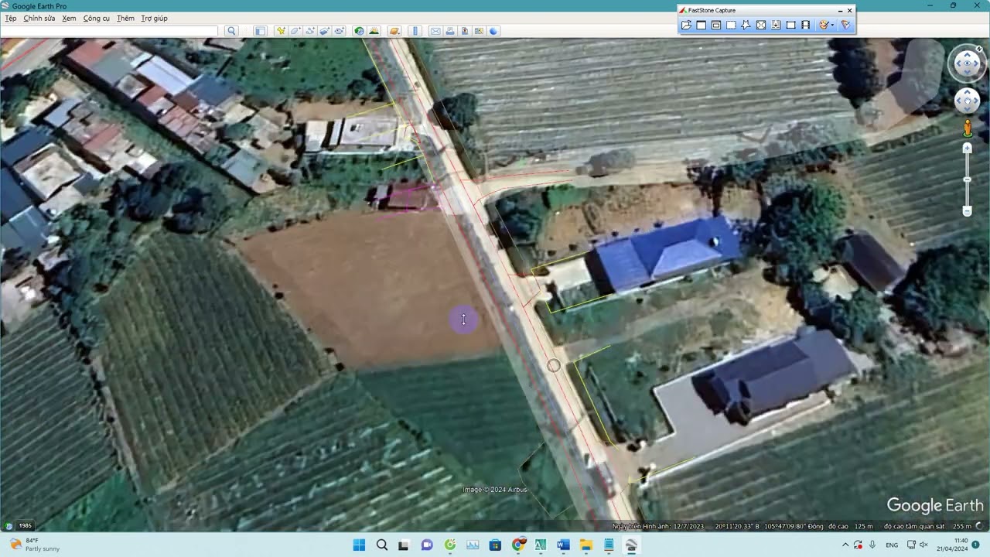The width and height of the screenshot is (990, 557).
Task: Capture freehand region in FastStone
Action: (746, 25)
